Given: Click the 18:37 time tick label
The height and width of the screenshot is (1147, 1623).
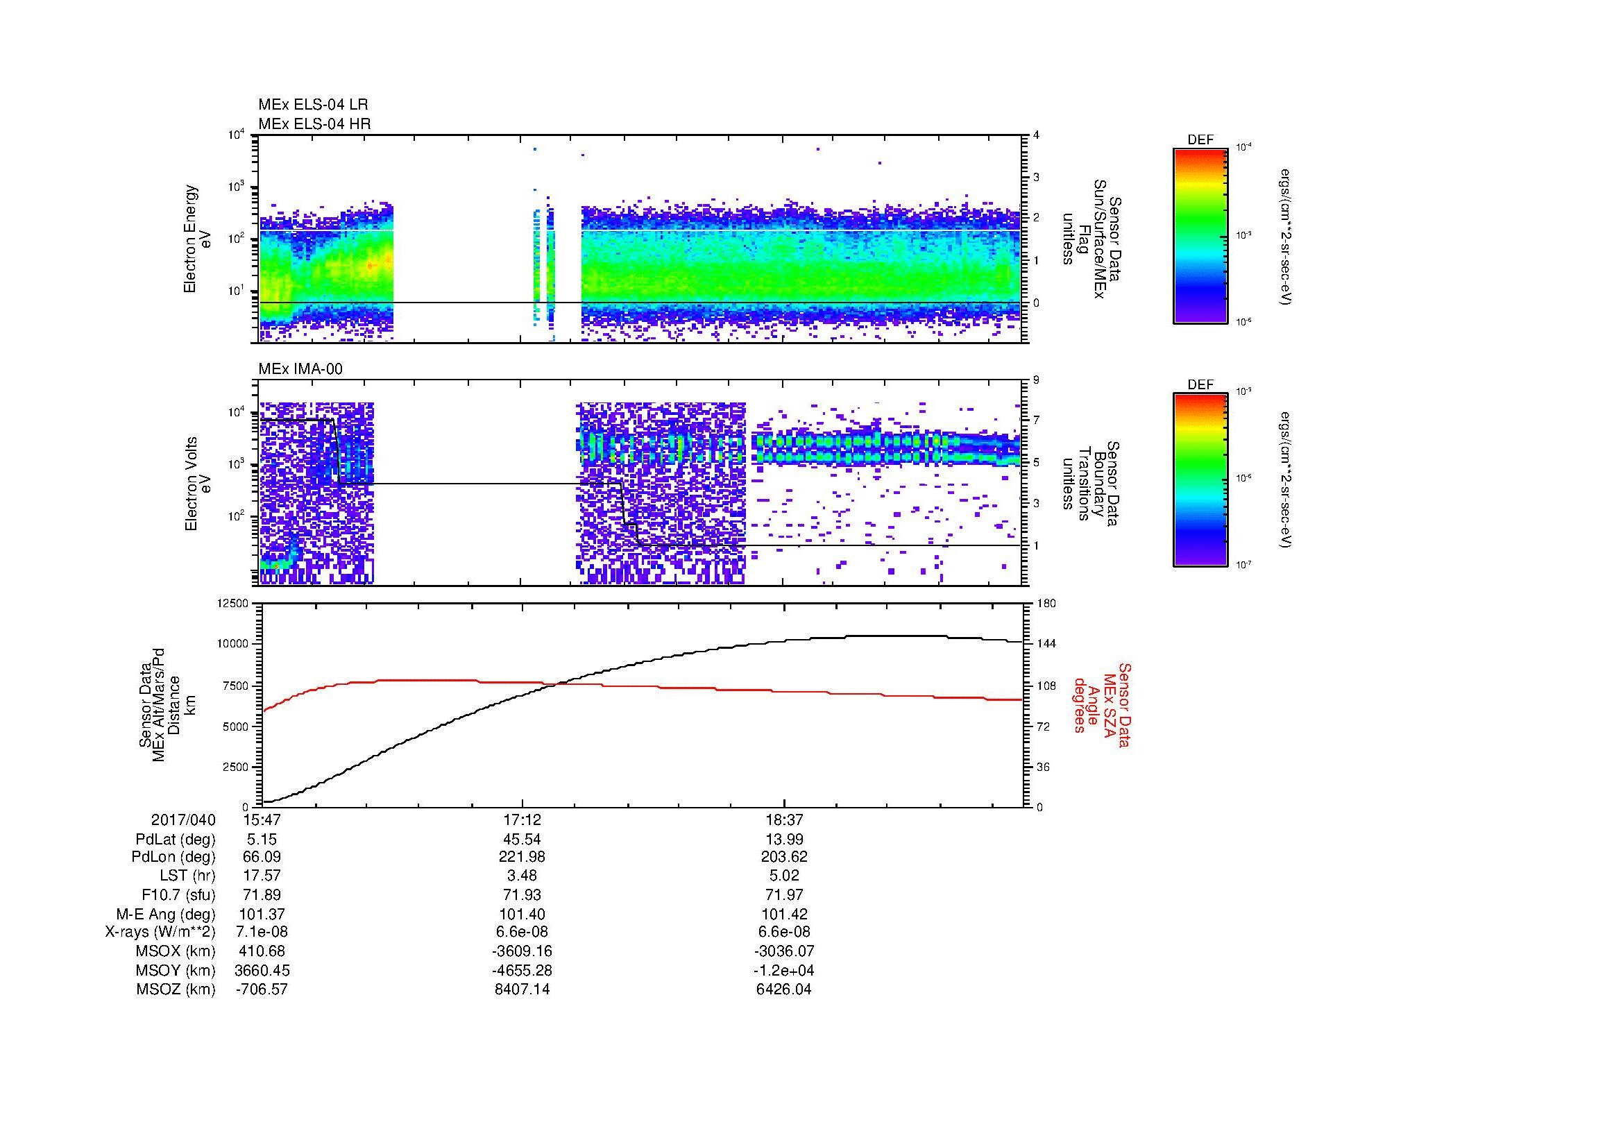Looking at the screenshot, I should coord(784,820).
